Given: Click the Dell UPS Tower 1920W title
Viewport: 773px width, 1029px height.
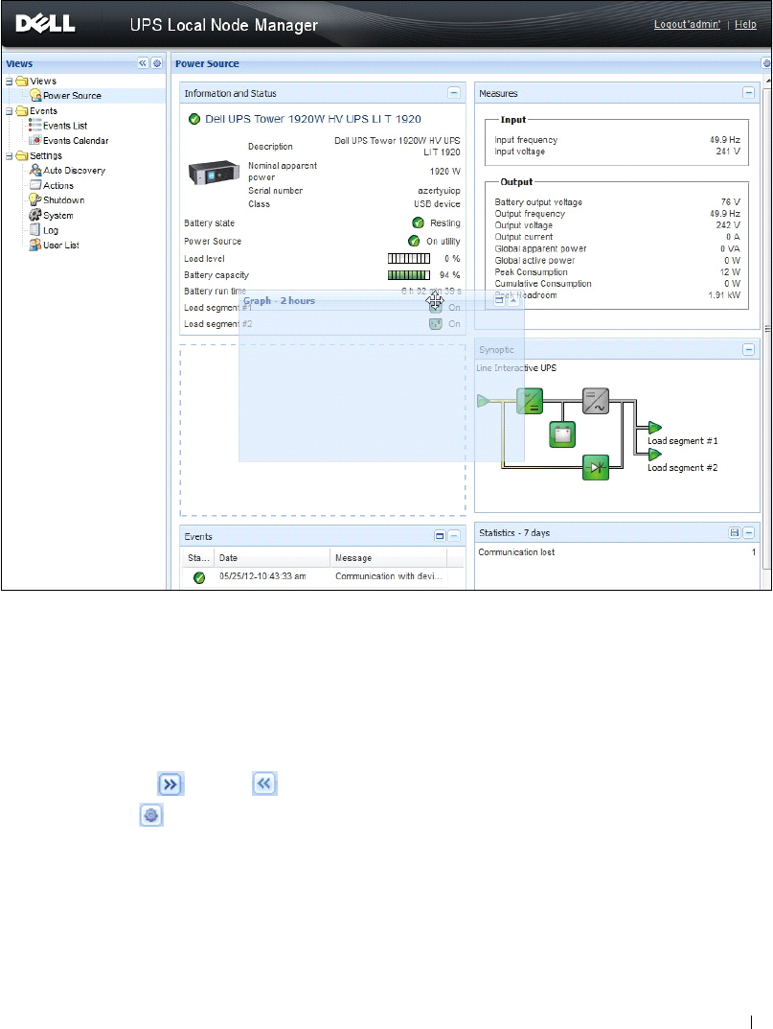Looking at the screenshot, I should [x=312, y=119].
